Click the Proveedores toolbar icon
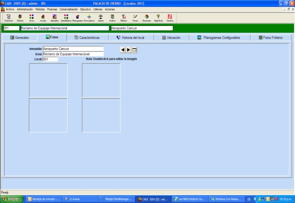 (89, 18)
